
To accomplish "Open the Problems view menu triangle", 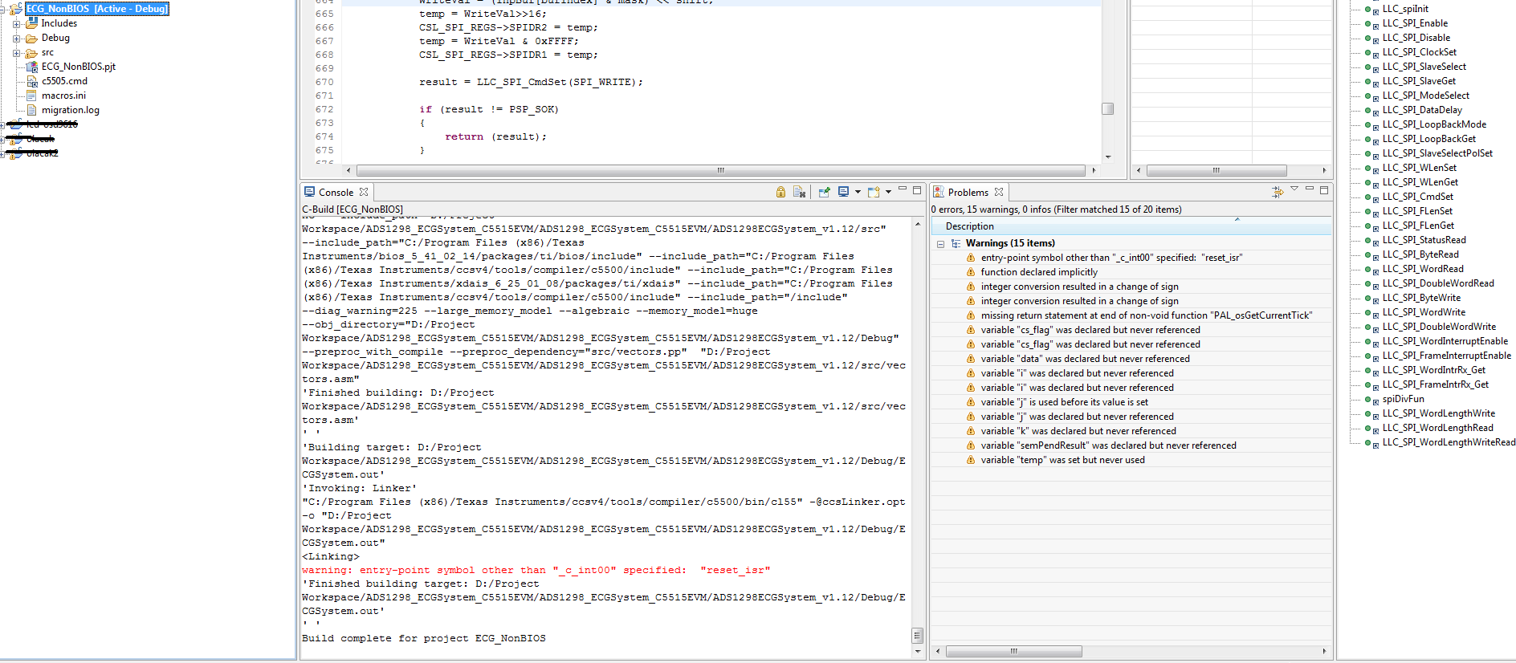I will (1294, 189).
